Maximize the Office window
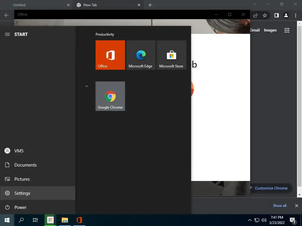Viewport: 302px width, 226px height. point(229,14)
